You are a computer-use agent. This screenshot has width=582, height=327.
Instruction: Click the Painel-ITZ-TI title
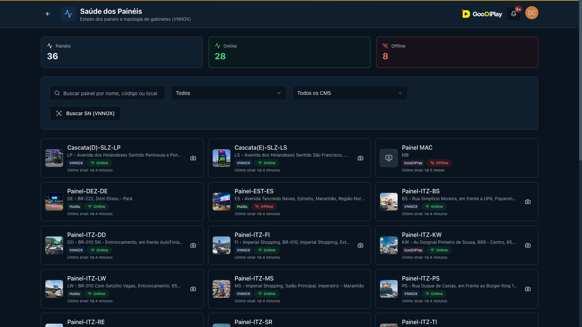click(419, 322)
